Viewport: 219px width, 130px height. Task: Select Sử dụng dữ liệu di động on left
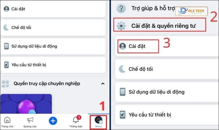(53, 46)
